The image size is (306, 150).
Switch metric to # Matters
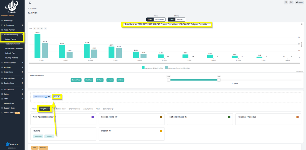(x=180, y=19)
